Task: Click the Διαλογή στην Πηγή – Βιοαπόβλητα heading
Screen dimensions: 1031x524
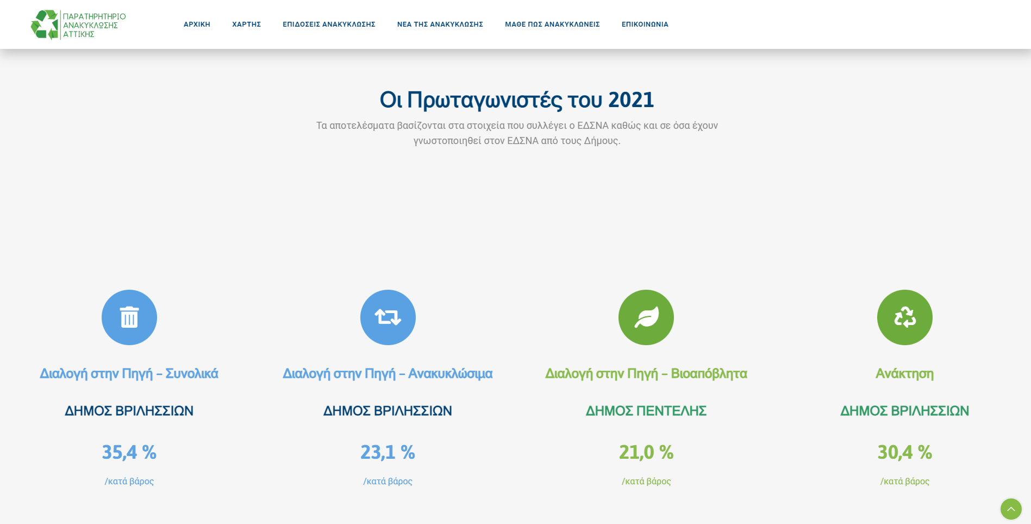Action: (646, 373)
